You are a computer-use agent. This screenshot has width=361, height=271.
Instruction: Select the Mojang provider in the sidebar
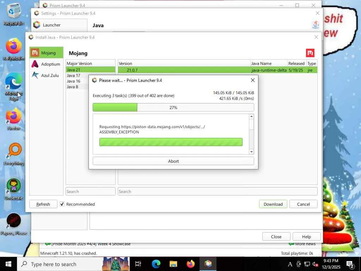(46, 53)
